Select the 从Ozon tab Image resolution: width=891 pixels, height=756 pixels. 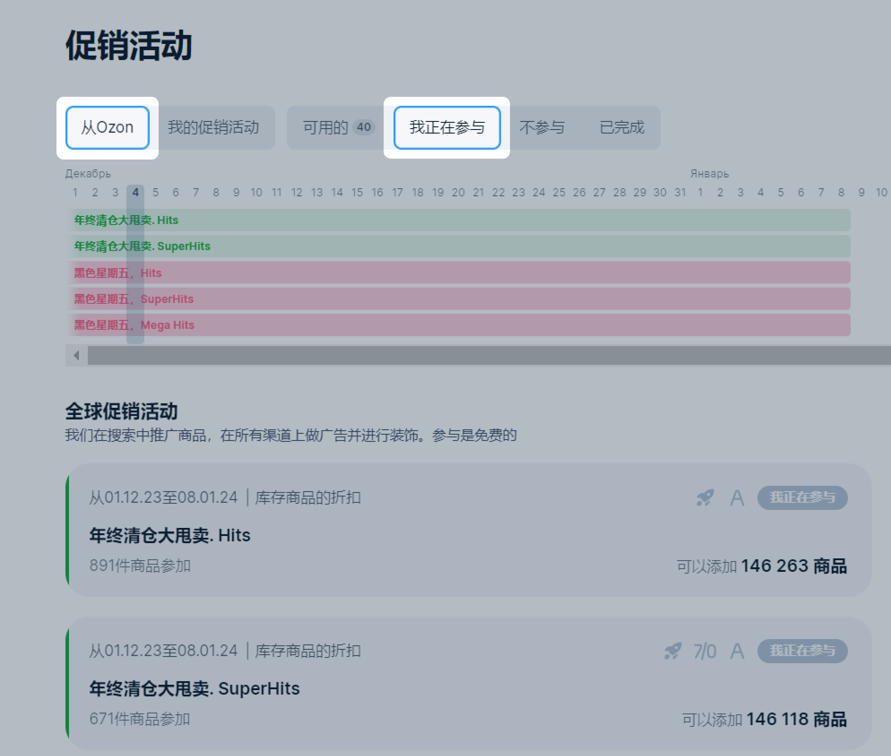point(107,128)
